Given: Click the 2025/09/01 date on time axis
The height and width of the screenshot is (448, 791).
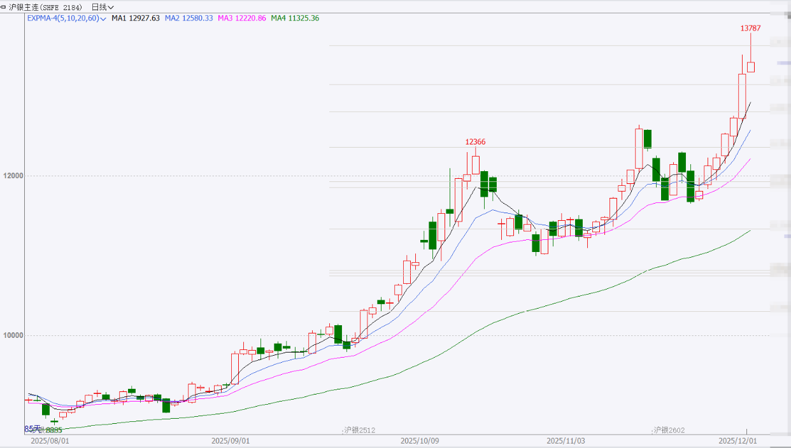Looking at the screenshot, I should click(x=231, y=440).
